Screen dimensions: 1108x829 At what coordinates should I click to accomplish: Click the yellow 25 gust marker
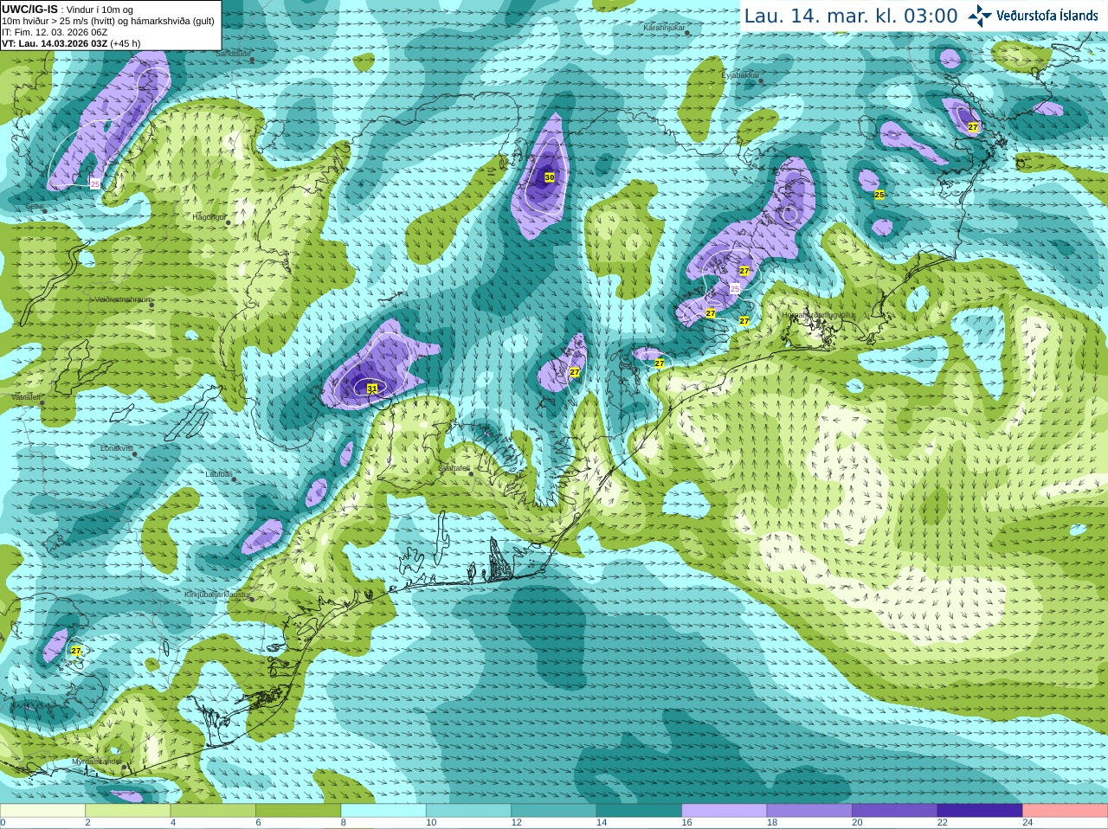[879, 195]
